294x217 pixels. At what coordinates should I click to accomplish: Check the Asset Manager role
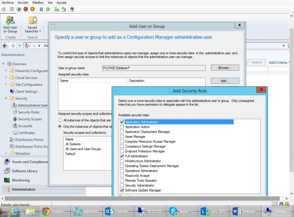click(x=122, y=136)
